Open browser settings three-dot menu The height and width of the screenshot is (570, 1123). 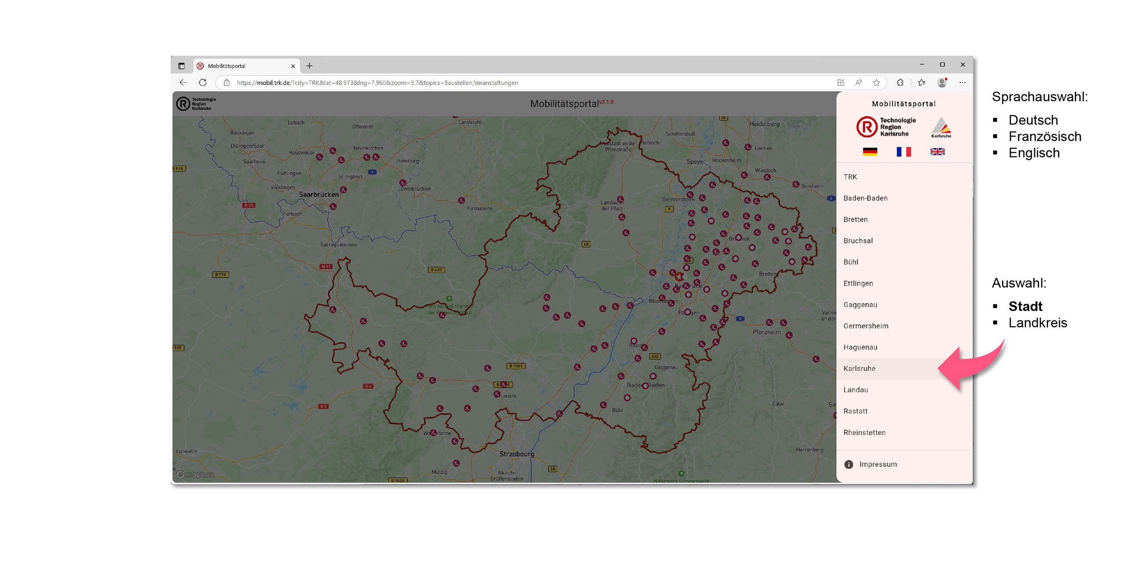click(962, 82)
